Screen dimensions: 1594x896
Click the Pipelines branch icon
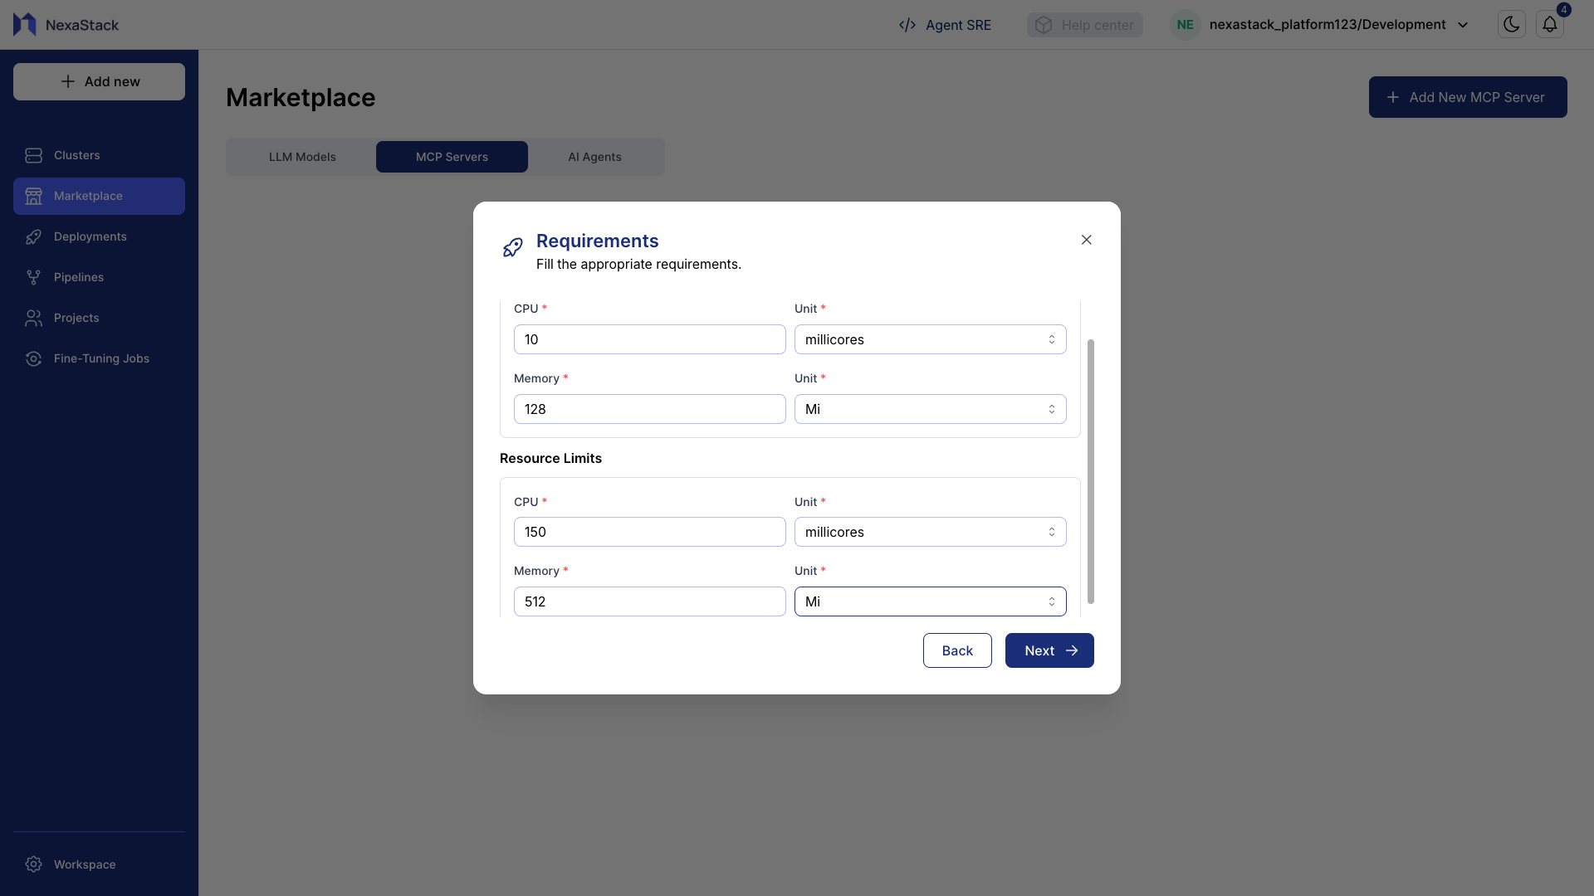click(x=33, y=277)
